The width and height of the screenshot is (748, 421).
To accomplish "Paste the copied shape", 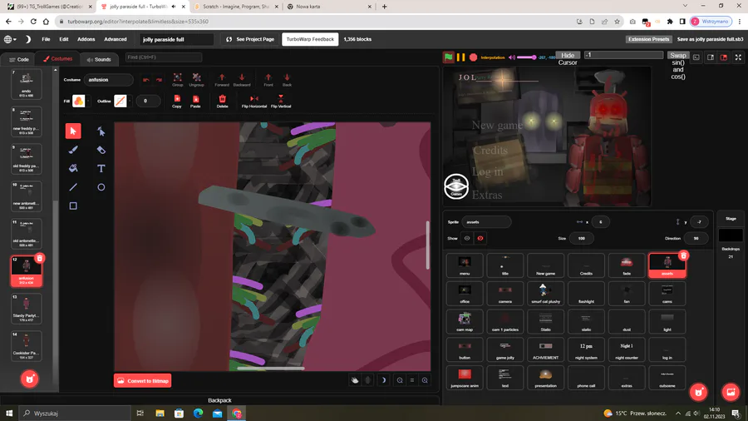I will pyautogui.click(x=195, y=102).
